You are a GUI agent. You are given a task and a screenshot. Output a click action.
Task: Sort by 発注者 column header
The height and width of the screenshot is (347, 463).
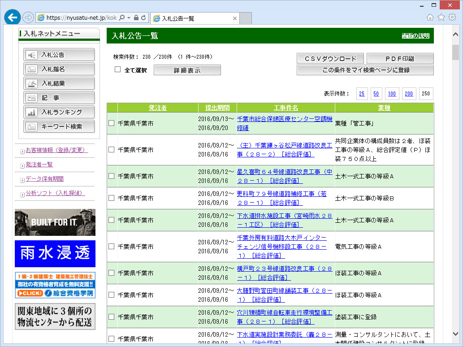point(158,108)
